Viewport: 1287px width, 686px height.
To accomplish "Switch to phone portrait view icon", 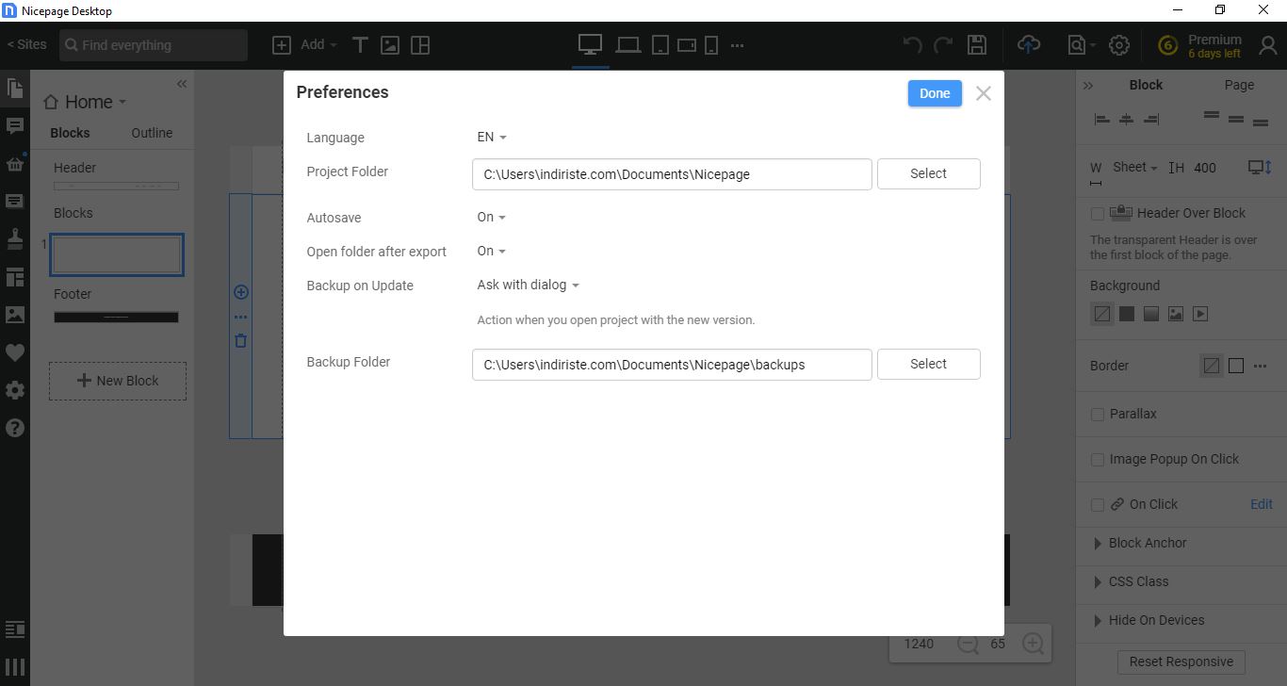I will click(x=711, y=44).
